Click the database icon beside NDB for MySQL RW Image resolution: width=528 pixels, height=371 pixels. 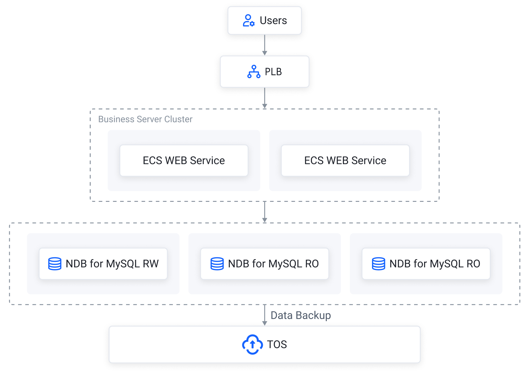point(55,264)
